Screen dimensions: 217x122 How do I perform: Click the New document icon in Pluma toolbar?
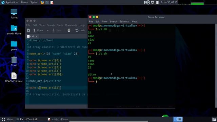[x=28, y=30]
